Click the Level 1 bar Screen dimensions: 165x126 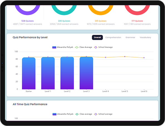click(x=48, y=73)
